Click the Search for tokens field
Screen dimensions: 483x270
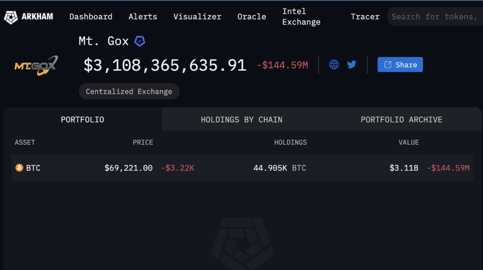434,16
